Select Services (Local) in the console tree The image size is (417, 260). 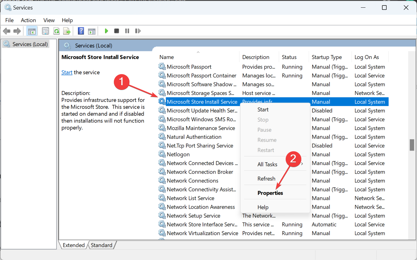coord(26,44)
